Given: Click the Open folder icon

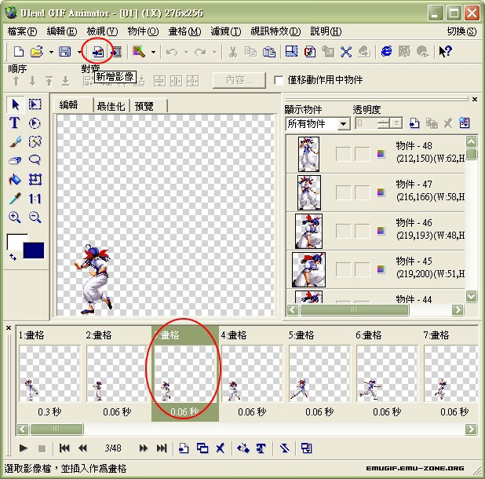Looking at the screenshot, I should tap(37, 51).
